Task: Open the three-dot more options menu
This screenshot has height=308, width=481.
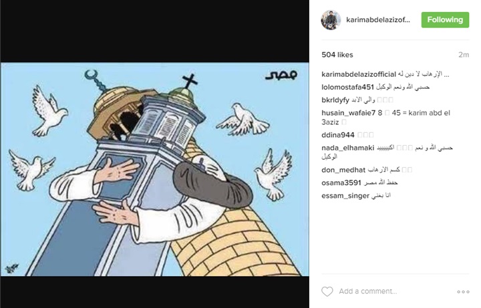Action: coord(463,292)
